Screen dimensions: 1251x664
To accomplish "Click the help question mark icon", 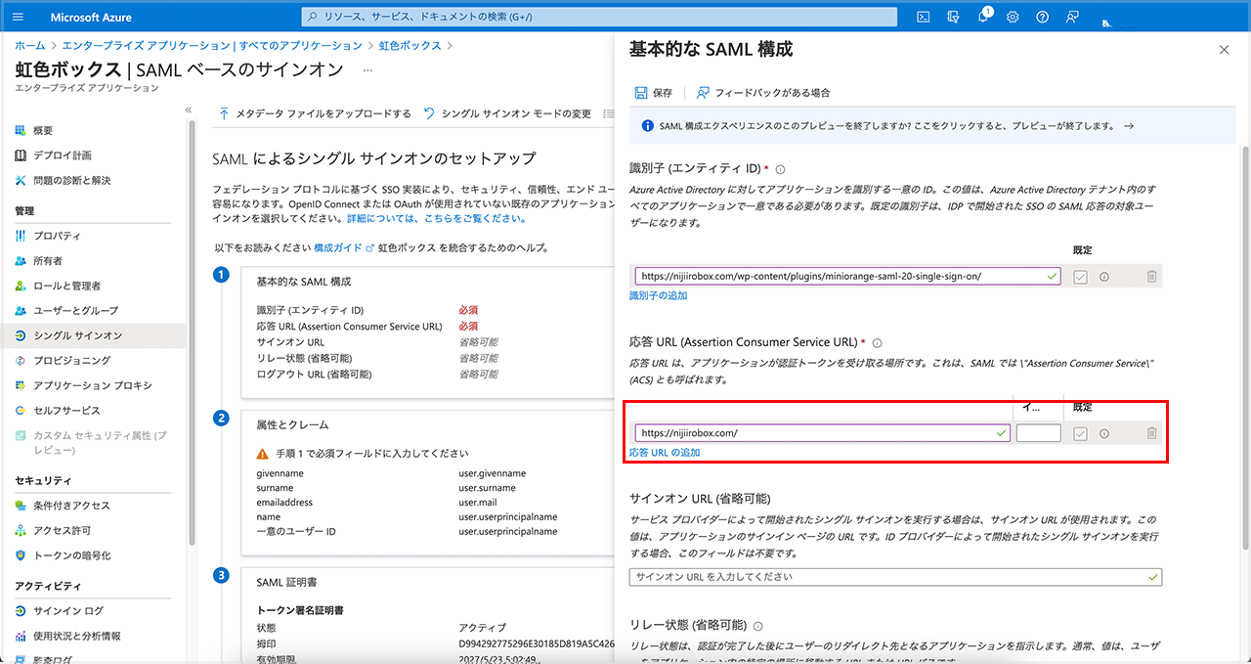I will (x=1043, y=17).
